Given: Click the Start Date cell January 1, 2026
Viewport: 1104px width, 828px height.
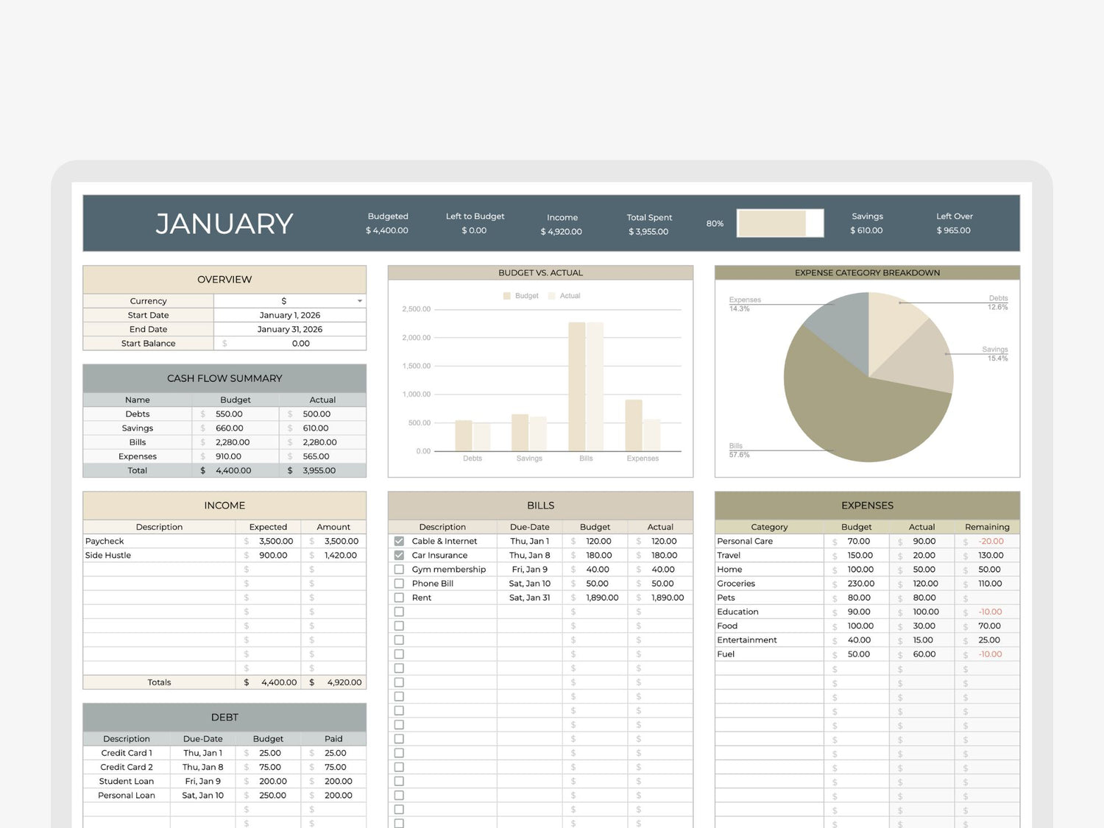Looking at the screenshot, I should click(x=289, y=315).
